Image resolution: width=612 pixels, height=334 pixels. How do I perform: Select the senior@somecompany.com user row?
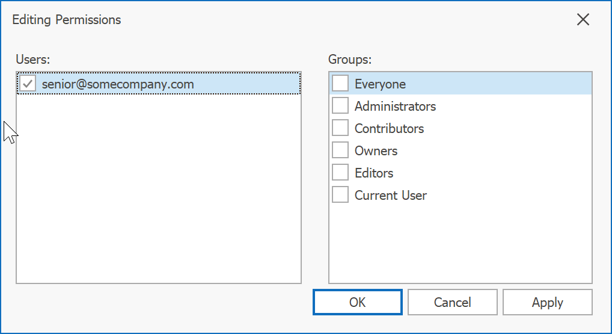coord(118,84)
